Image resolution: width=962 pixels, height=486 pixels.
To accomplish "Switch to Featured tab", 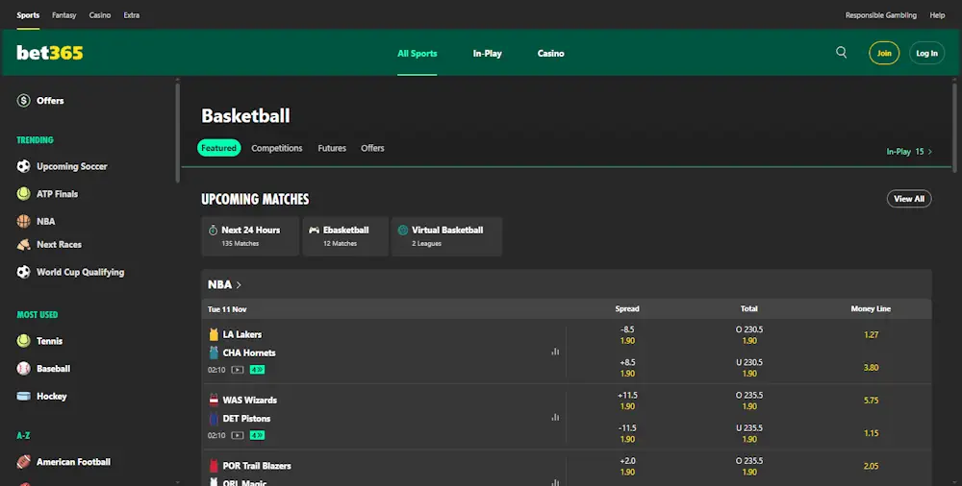I will click(x=219, y=148).
